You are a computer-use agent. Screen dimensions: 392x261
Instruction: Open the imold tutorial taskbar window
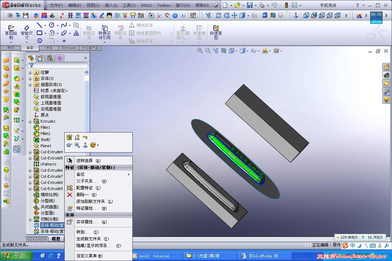[x=157, y=256]
